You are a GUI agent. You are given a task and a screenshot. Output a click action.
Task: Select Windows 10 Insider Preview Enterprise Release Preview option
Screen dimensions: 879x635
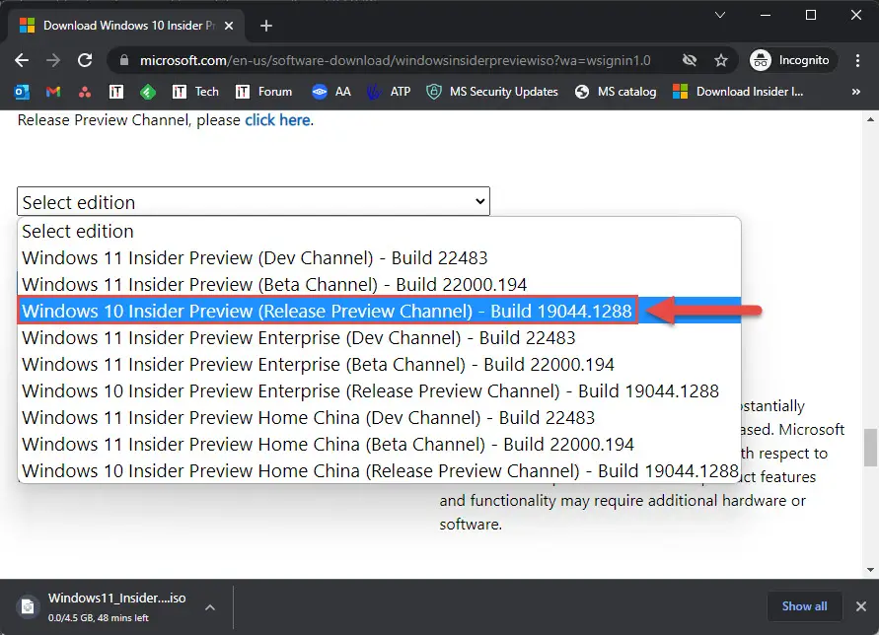tap(379, 391)
